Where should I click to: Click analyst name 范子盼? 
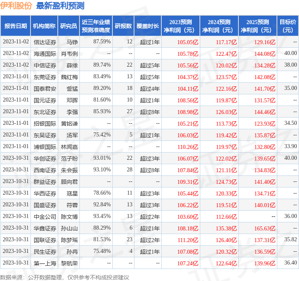69,158
